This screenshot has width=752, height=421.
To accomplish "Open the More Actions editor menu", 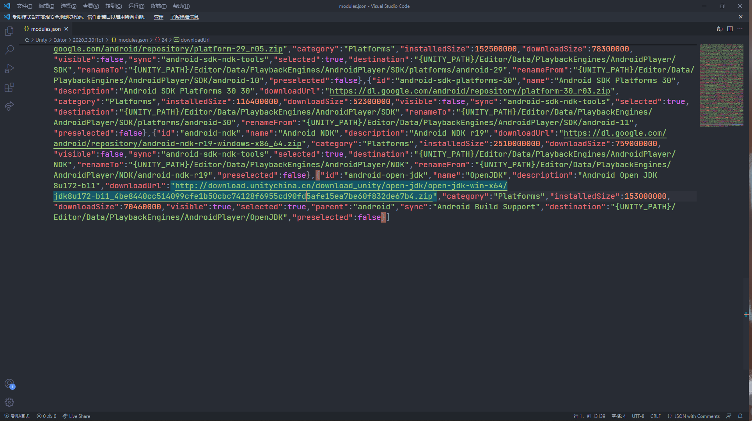I will click(740, 28).
